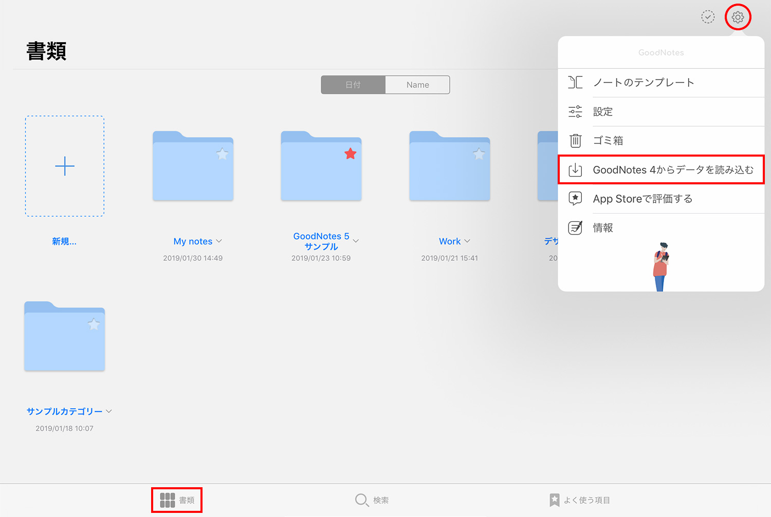This screenshot has width=771, height=517.
Task: Choose ノートのテンプレート menu entry
Action: pyautogui.click(x=662, y=82)
